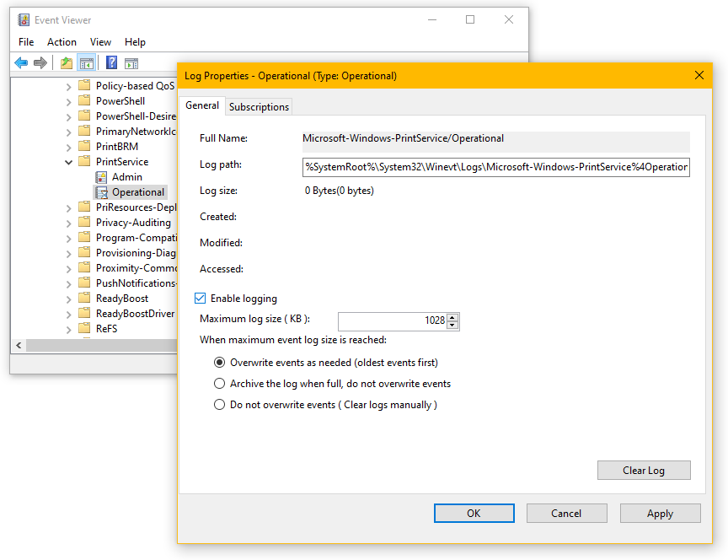This screenshot has height=560, width=728.
Task: Select Archive the log when full option
Action: click(x=220, y=384)
